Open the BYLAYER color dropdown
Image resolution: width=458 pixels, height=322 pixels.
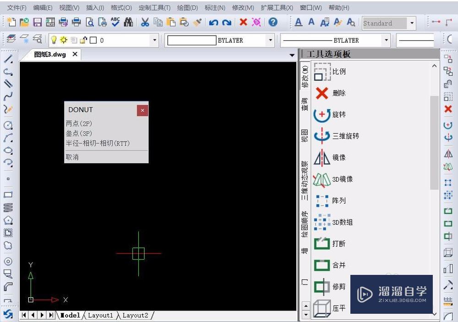[270, 40]
